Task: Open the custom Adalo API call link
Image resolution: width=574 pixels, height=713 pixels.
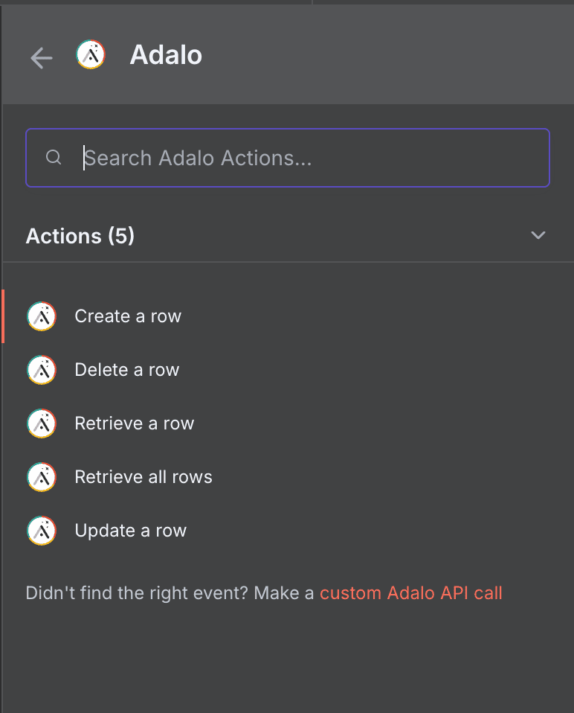Action: [410, 592]
